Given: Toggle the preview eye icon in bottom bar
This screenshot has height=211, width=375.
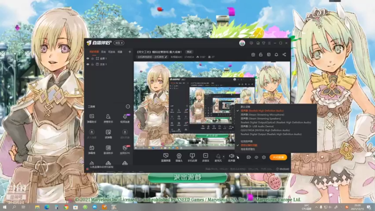Looking at the screenshot, I should click(256, 157).
